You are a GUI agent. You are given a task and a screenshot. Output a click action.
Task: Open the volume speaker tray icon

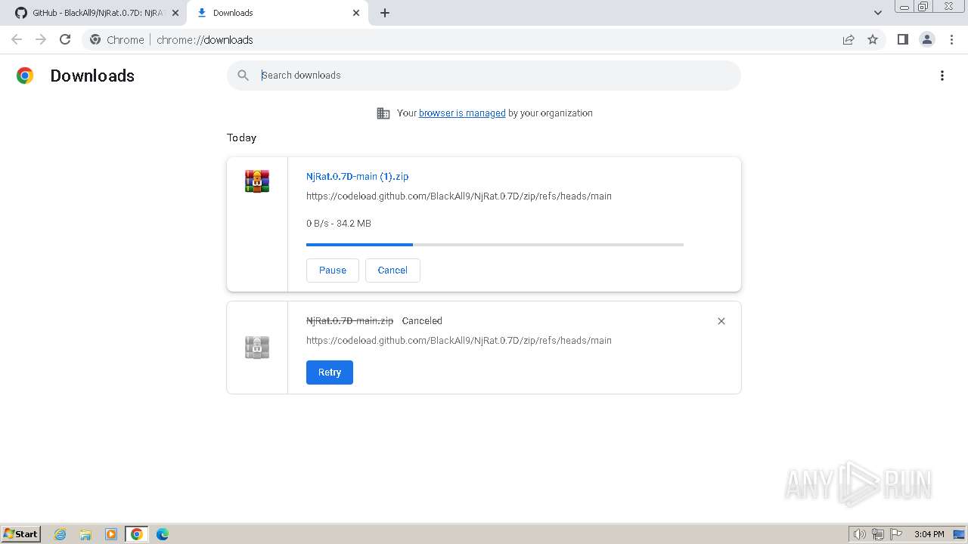click(860, 534)
